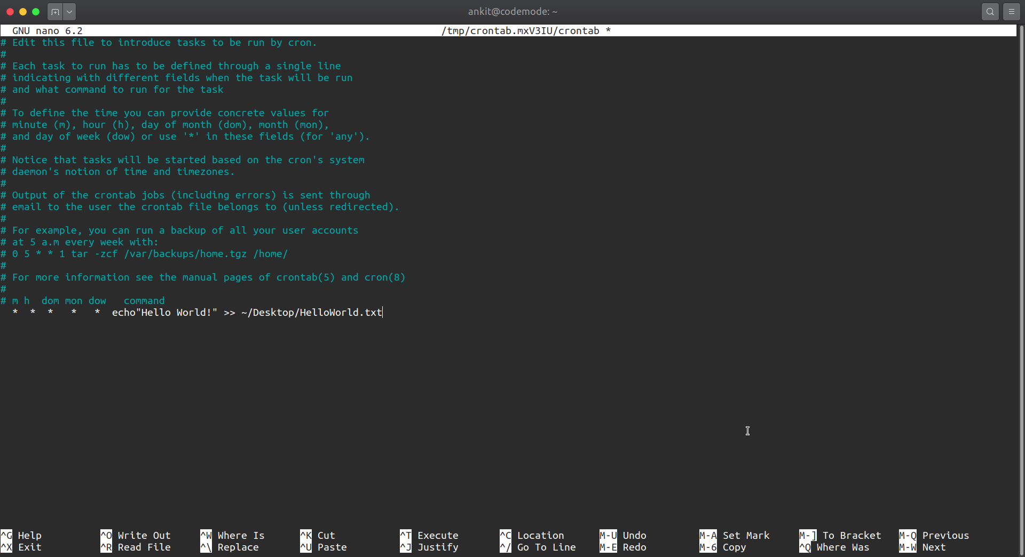Click the ankit@codemode window title
Viewport: 1025px width, 557px height.
click(512, 11)
